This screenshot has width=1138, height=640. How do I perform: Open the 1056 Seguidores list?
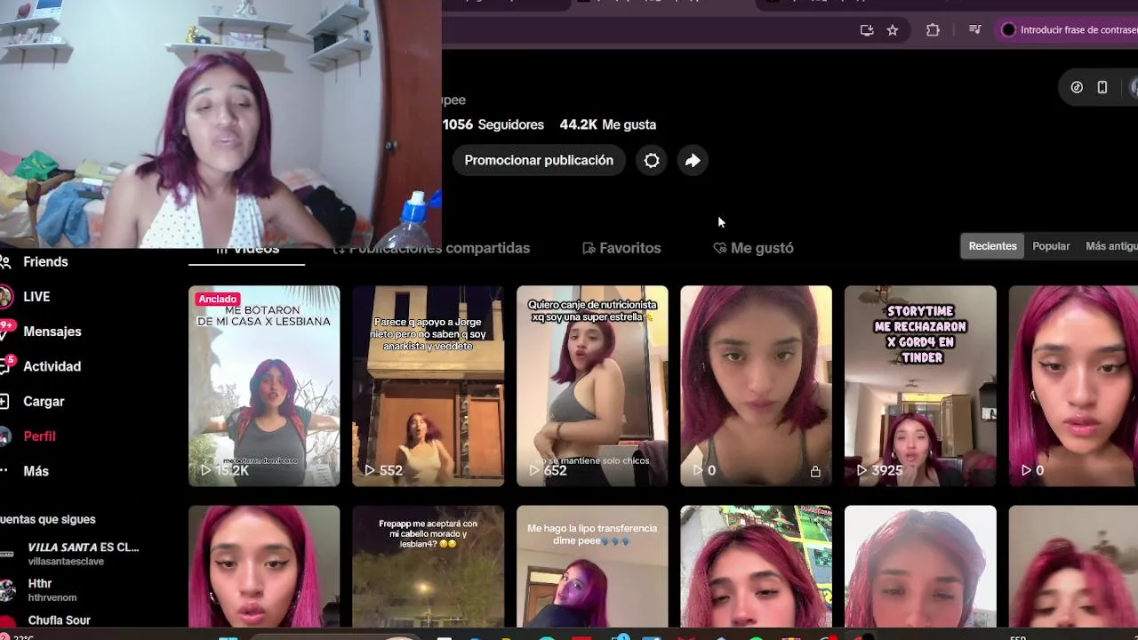493,124
